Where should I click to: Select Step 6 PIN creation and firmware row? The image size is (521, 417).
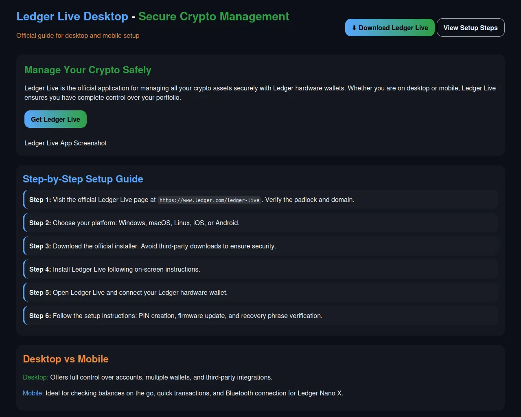[x=260, y=316]
